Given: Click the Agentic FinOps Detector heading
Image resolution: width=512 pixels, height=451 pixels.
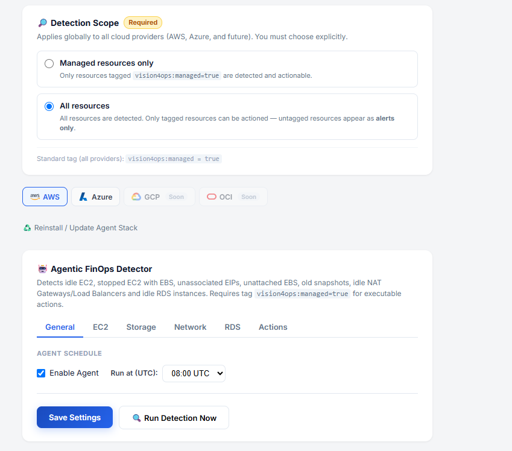Looking at the screenshot, I should [x=101, y=269].
